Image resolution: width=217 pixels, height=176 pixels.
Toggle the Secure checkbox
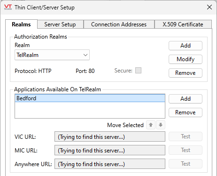point(138,71)
